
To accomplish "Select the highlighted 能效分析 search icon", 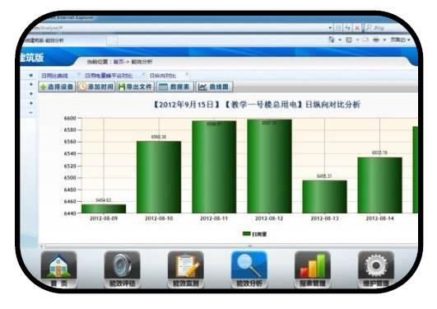I will 249,269.
